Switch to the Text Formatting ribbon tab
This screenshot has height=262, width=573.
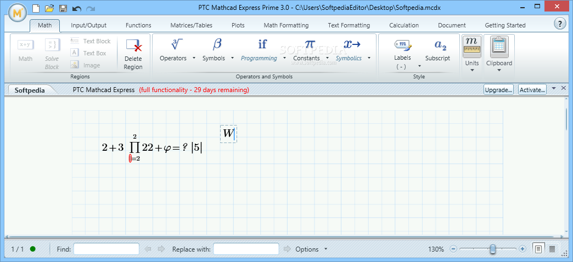point(349,25)
